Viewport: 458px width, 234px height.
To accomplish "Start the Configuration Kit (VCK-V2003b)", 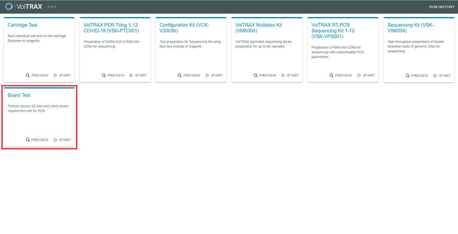I will [x=214, y=75].
